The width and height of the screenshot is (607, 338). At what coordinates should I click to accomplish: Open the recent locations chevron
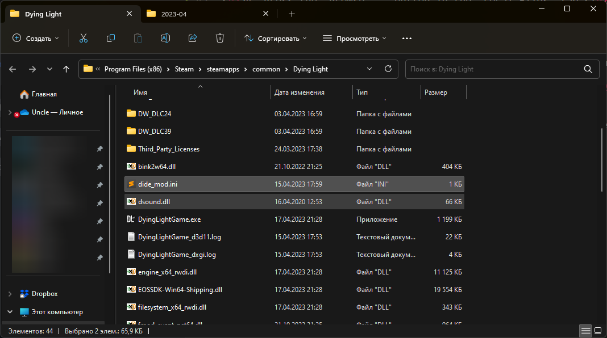(x=49, y=69)
